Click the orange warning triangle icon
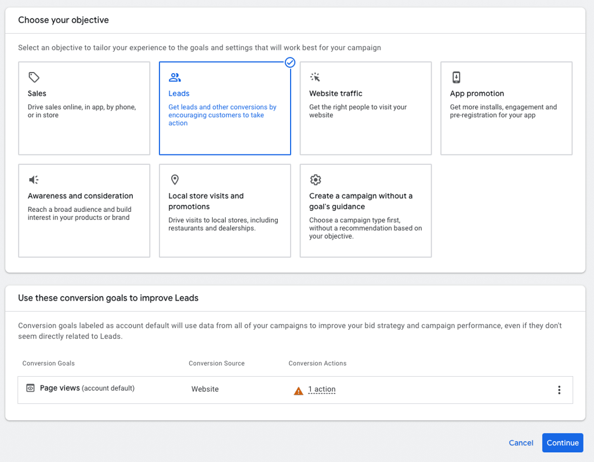 click(299, 391)
